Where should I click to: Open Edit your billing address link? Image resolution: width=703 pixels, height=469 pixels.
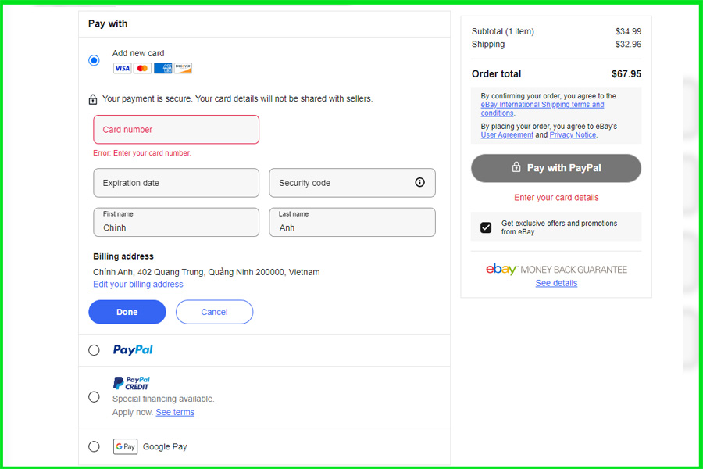click(x=138, y=285)
